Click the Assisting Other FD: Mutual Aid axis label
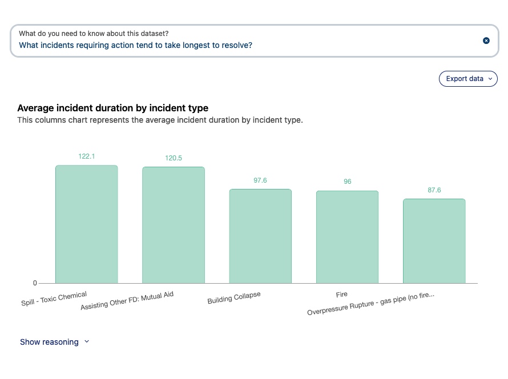 point(127,300)
